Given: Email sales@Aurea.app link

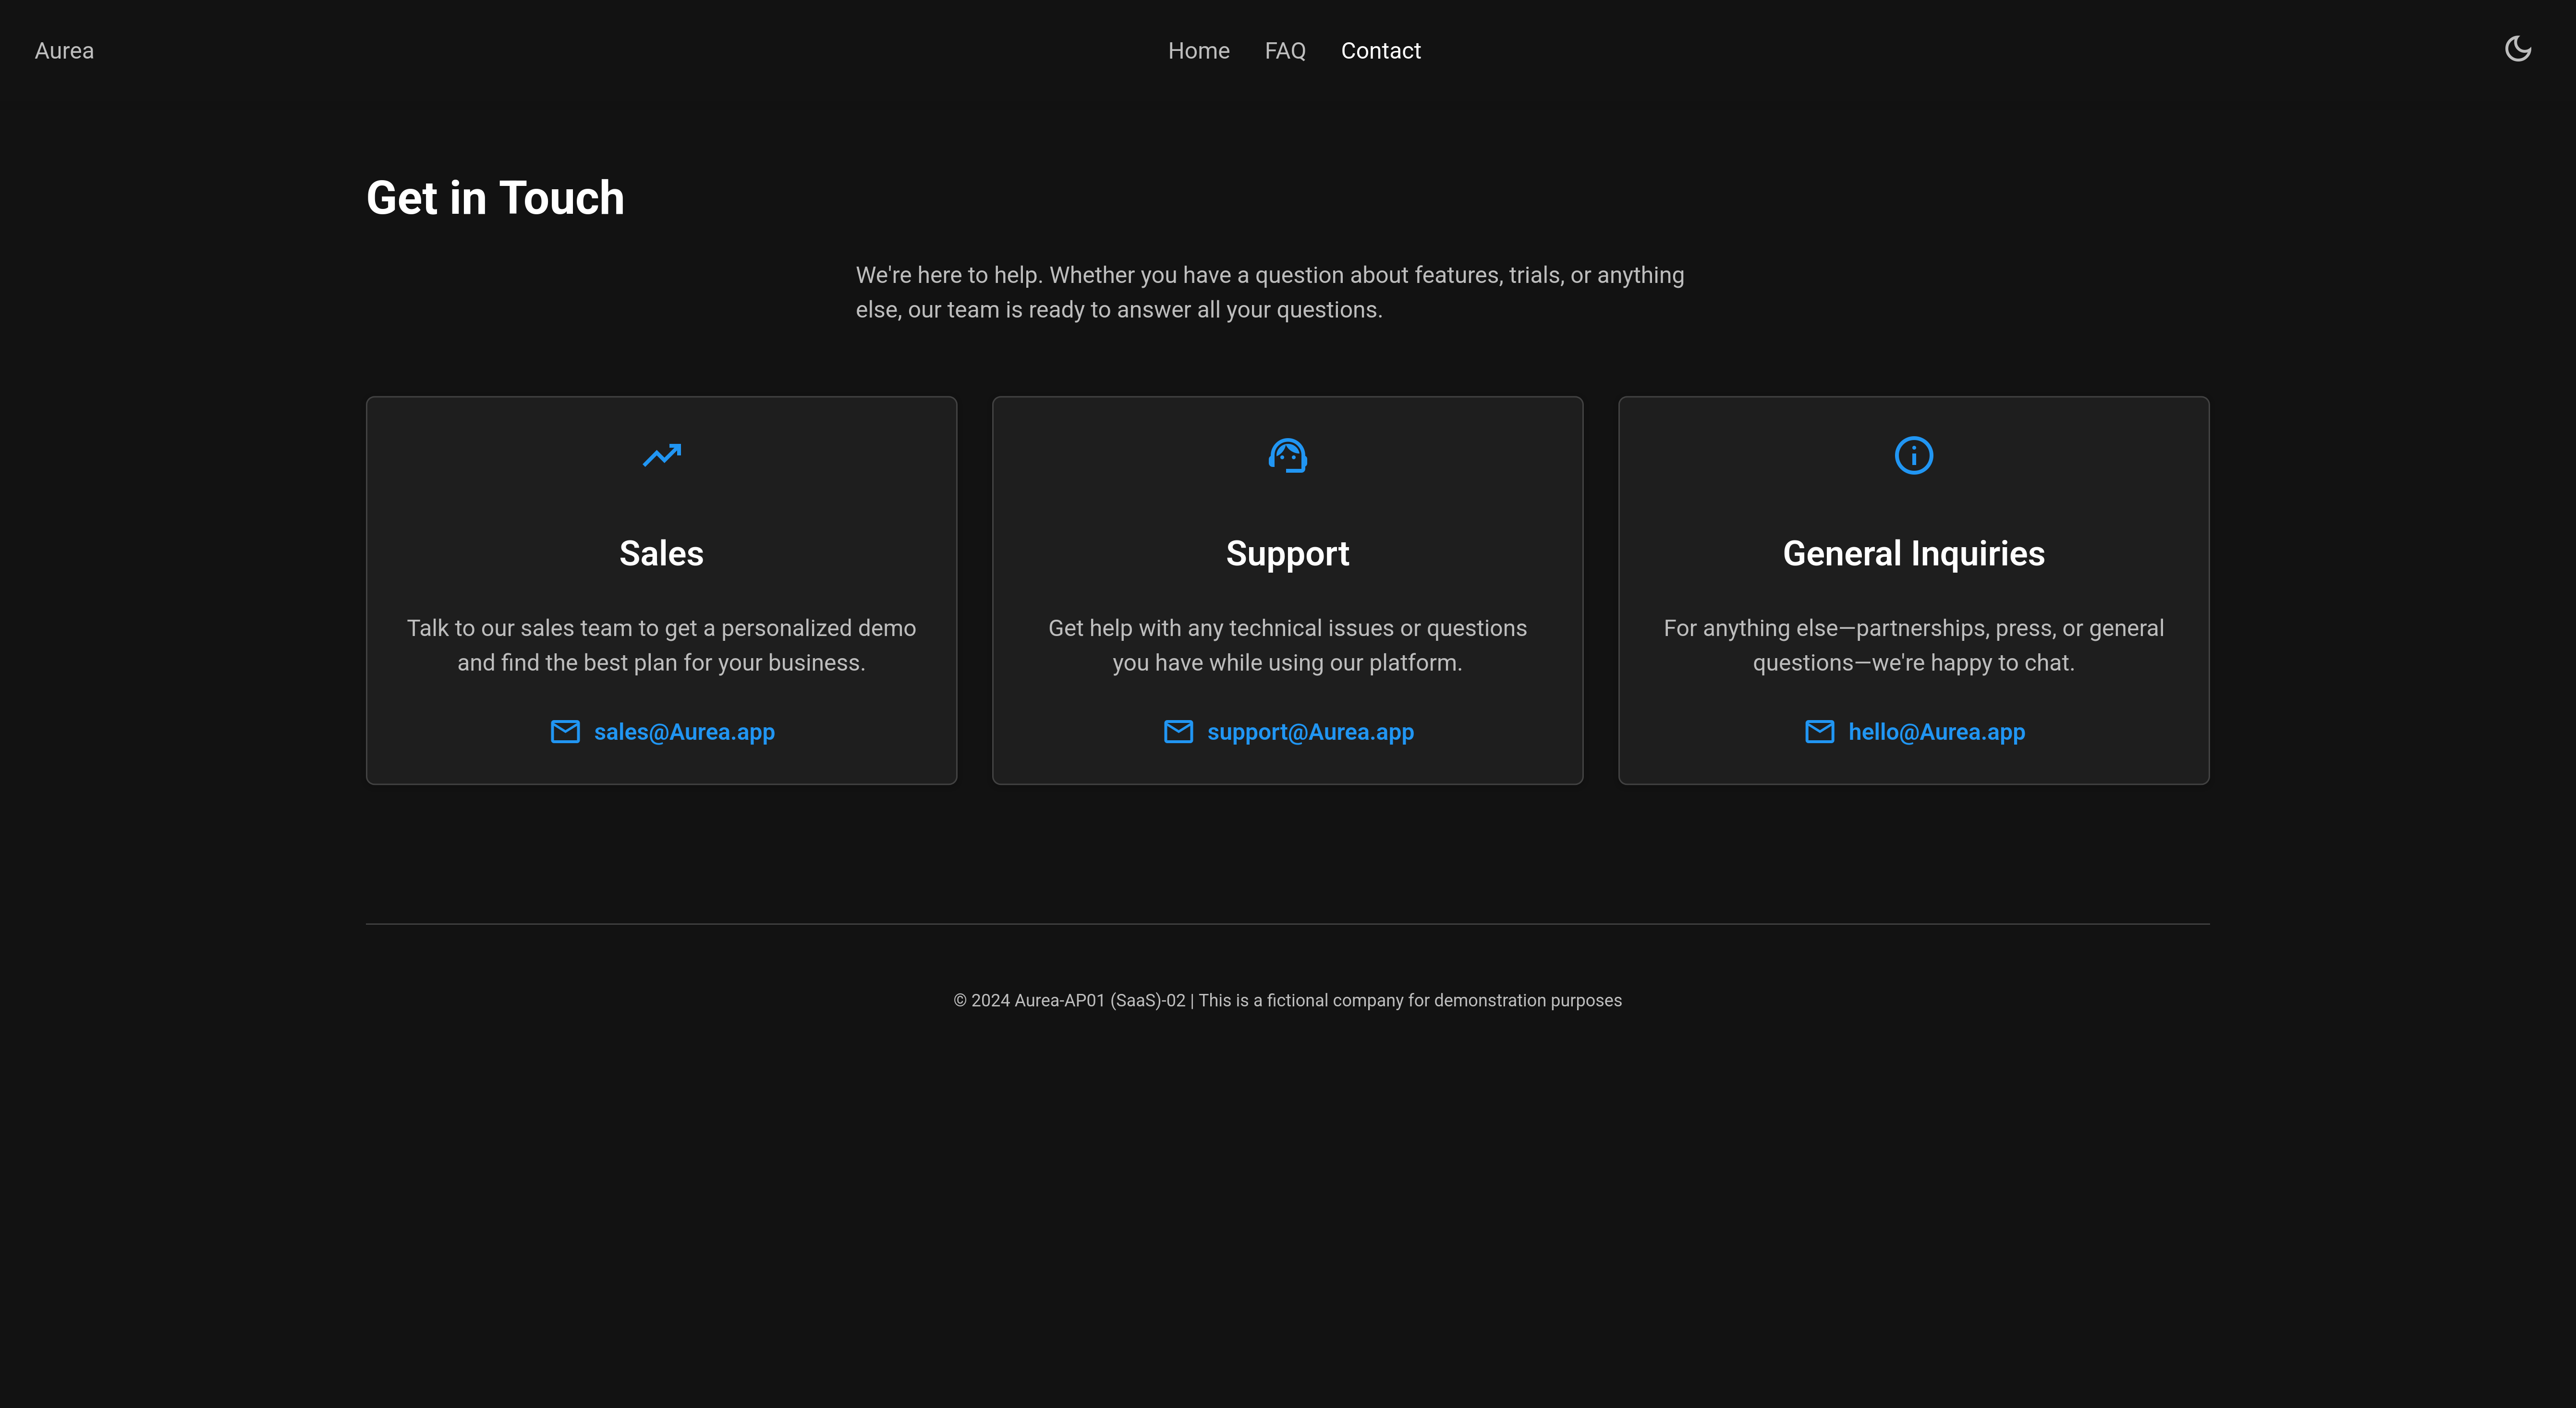Looking at the screenshot, I should pyautogui.click(x=684, y=732).
